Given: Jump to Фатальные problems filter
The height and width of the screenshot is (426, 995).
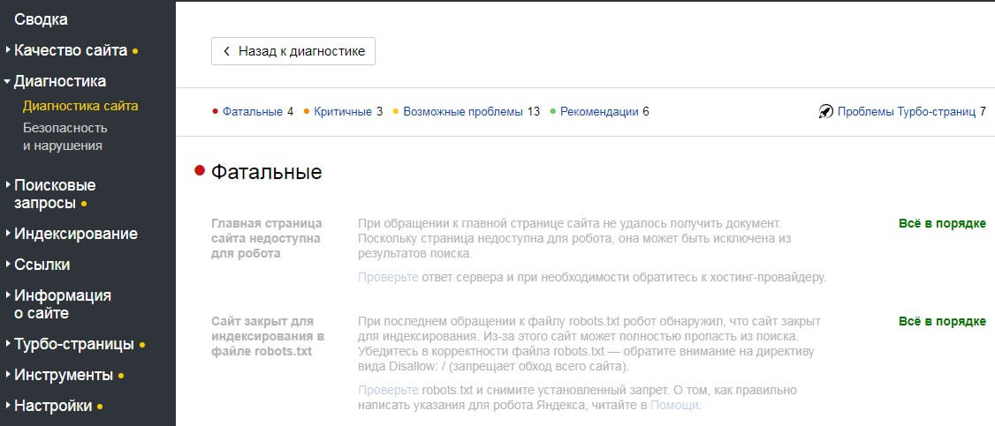Looking at the screenshot, I should (252, 112).
